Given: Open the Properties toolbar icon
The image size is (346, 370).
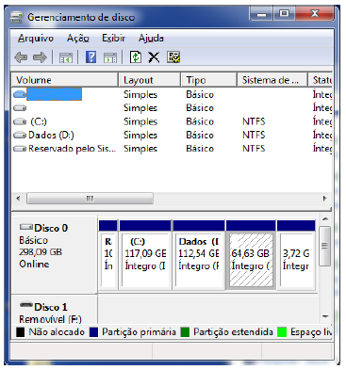Looking at the screenshot, I should coord(173,57).
